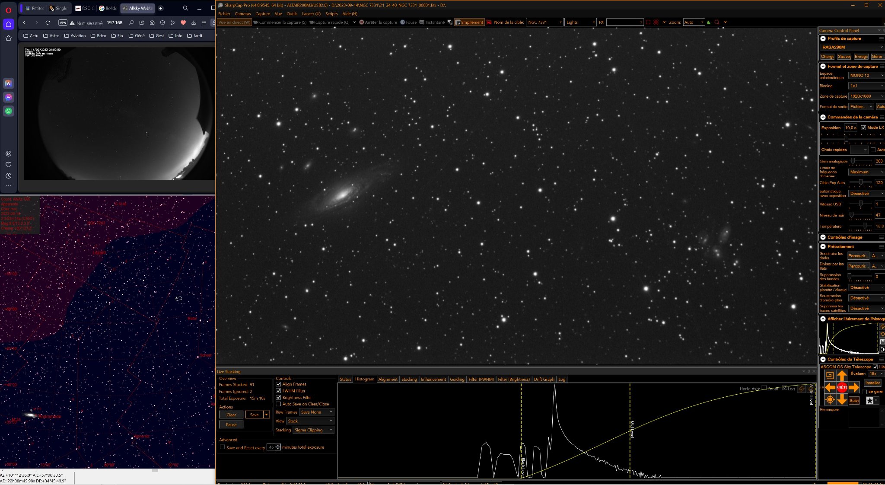Click Capture rapide in the toolbar
Viewport: 885px width, 485px height.
(x=329, y=22)
